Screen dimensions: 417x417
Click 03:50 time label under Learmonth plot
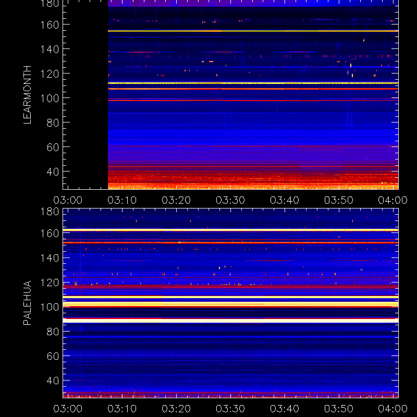click(339, 200)
